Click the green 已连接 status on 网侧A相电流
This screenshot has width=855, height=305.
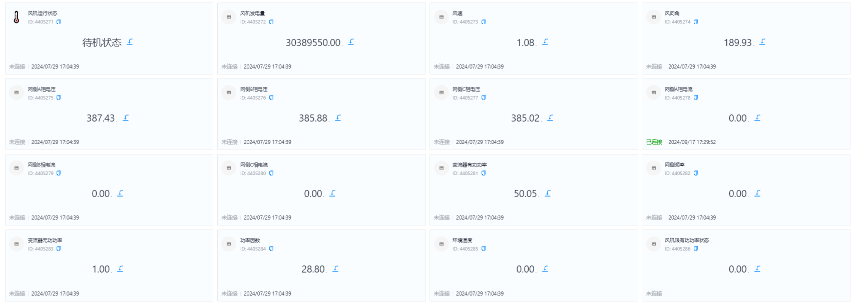654,142
